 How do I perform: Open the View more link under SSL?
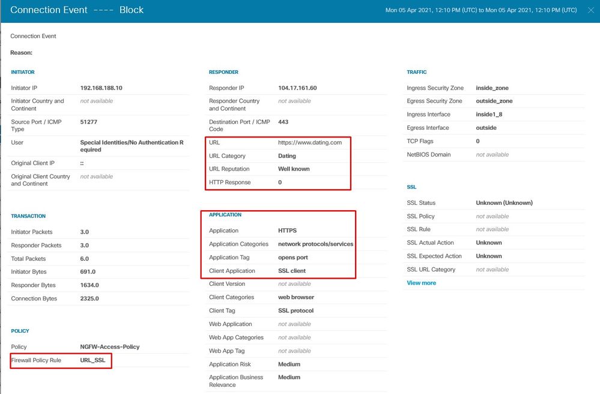click(421, 283)
